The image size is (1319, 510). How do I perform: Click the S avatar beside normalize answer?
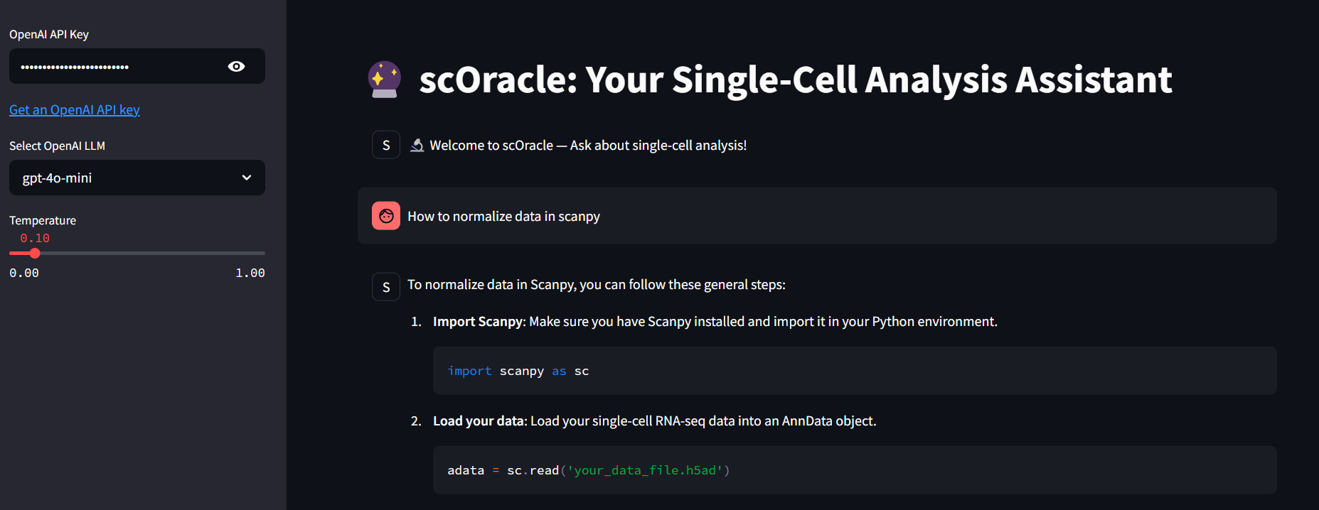[x=386, y=287]
